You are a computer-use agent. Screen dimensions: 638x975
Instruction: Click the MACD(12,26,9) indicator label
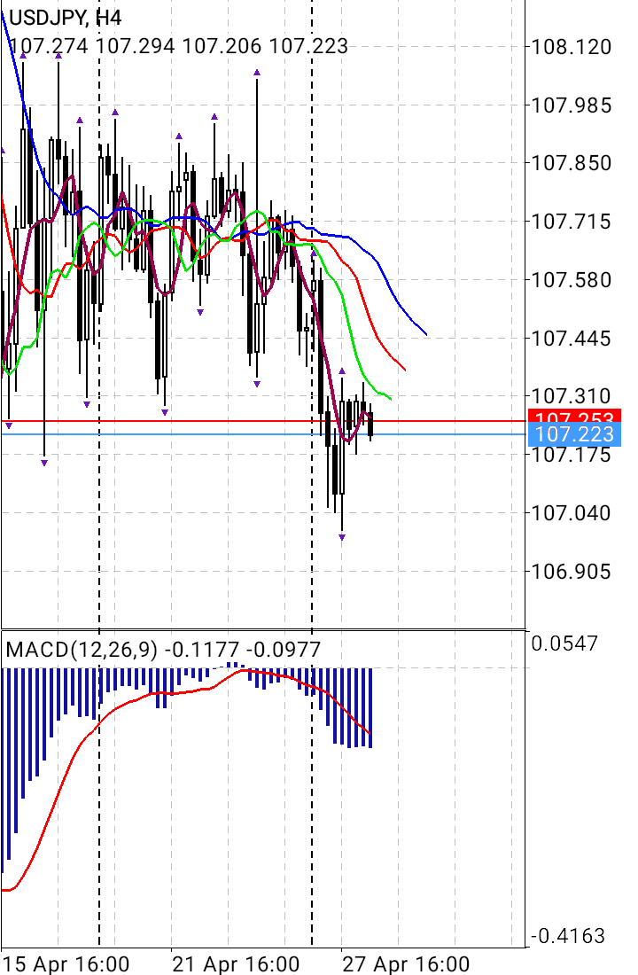click(82, 650)
